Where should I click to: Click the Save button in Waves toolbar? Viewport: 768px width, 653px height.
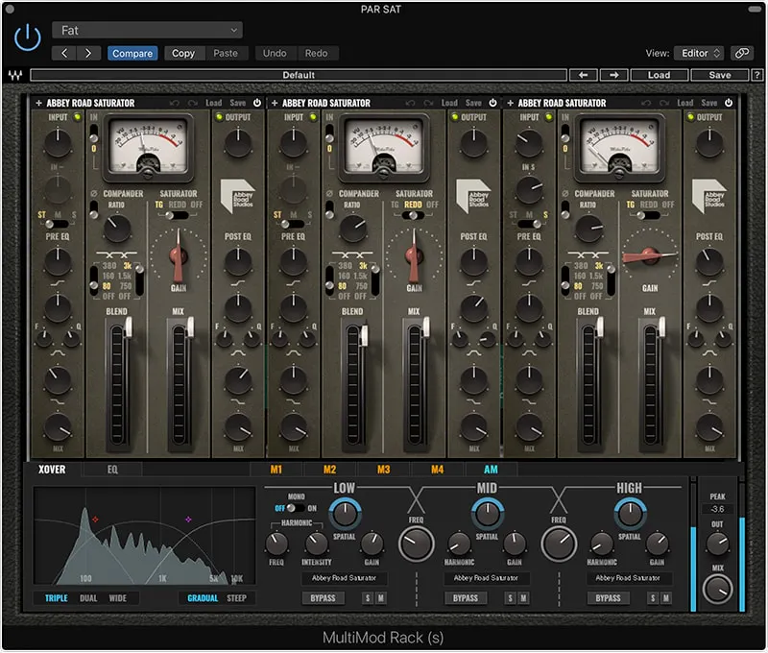(x=719, y=75)
